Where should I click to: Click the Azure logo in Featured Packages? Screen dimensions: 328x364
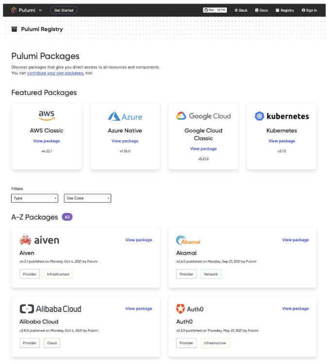click(x=125, y=116)
